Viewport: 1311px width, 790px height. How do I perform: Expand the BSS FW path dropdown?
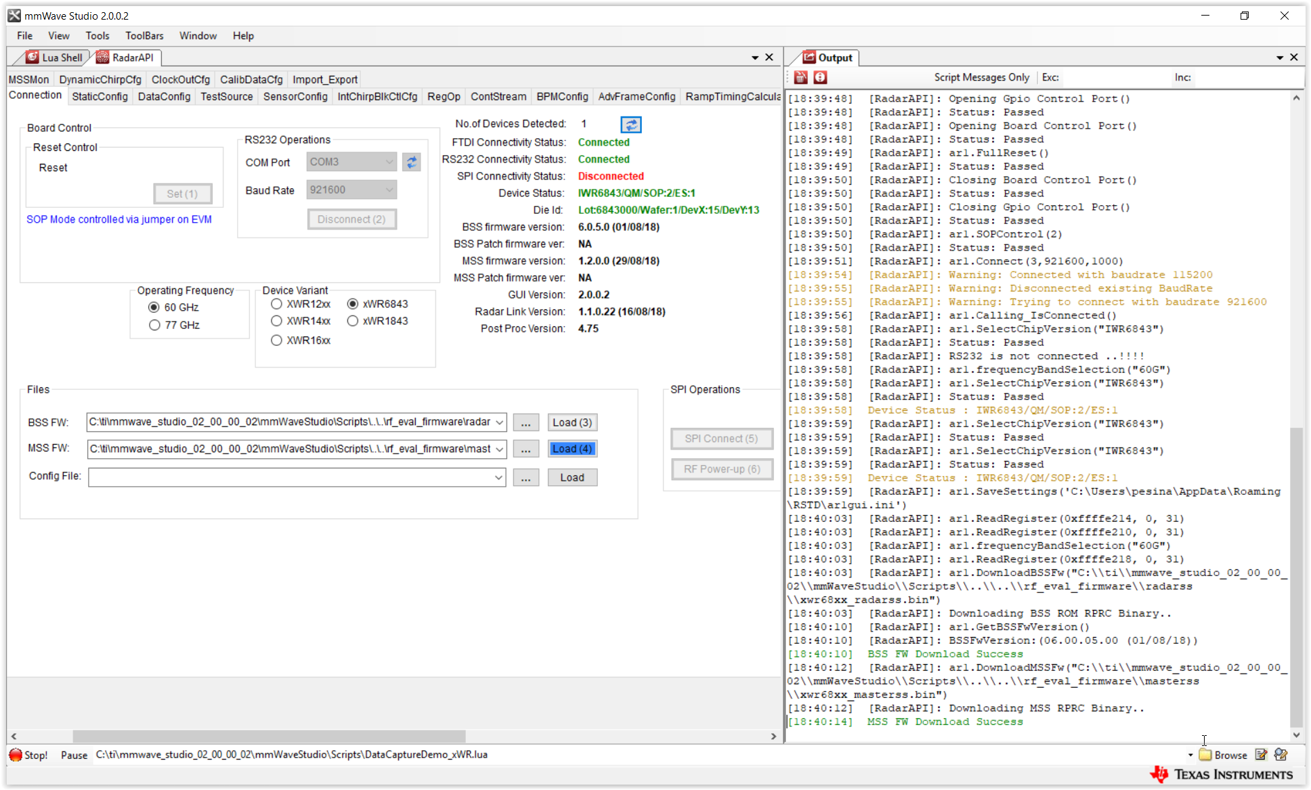499,422
